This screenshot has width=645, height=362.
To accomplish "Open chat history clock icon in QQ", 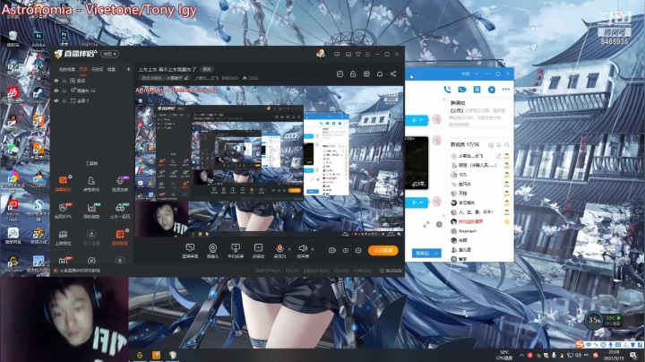I will pyautogui.click(x=439, y=224).
